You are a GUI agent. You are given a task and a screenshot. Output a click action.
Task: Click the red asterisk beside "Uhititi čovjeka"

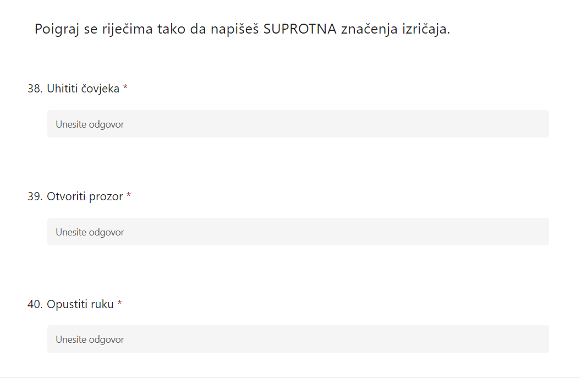[x=125, y=88]
